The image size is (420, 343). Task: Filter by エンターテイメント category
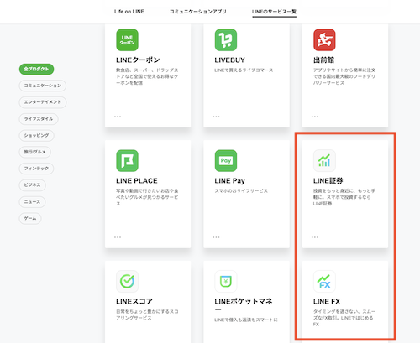point(43,102)
